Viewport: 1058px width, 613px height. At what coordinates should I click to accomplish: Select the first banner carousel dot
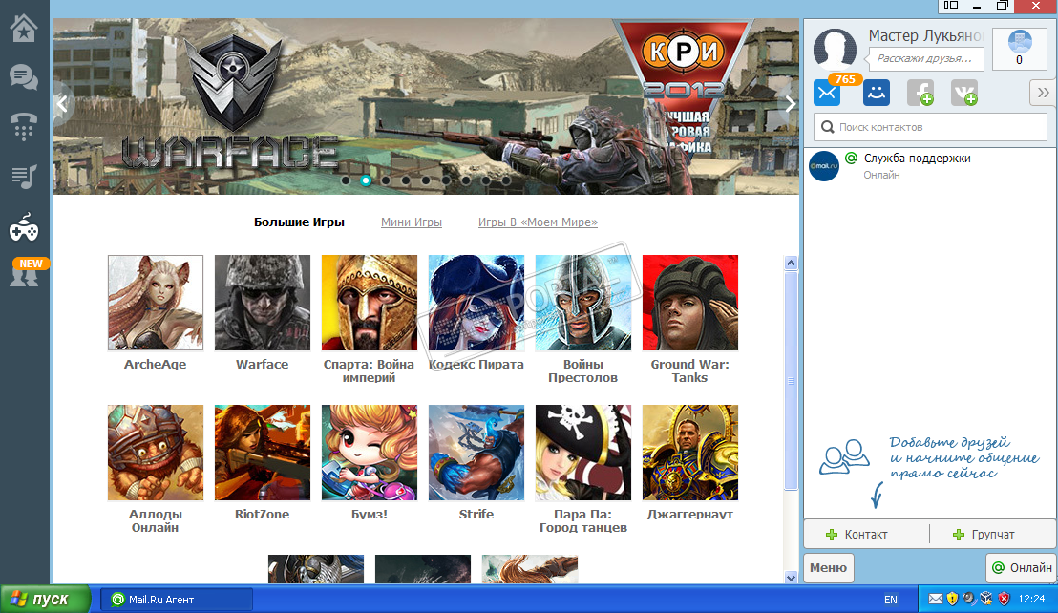346,180
